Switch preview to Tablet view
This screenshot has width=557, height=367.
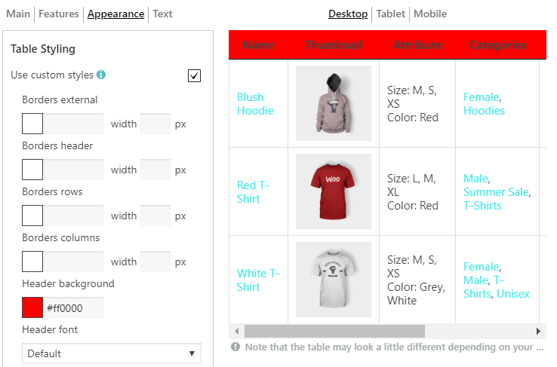click(x=390, y=14)
